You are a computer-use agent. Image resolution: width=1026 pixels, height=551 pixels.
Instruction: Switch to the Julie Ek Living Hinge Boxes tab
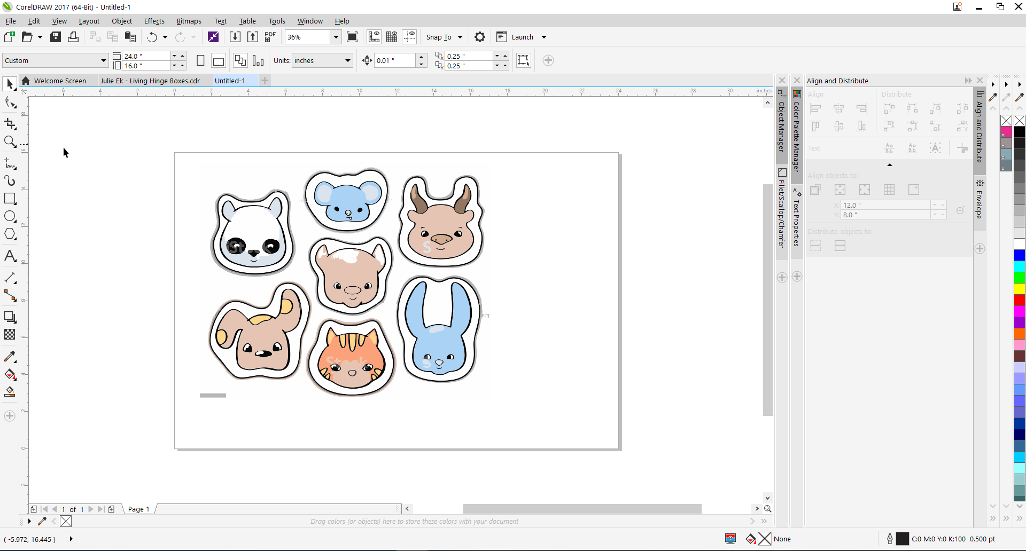[150, 81]
